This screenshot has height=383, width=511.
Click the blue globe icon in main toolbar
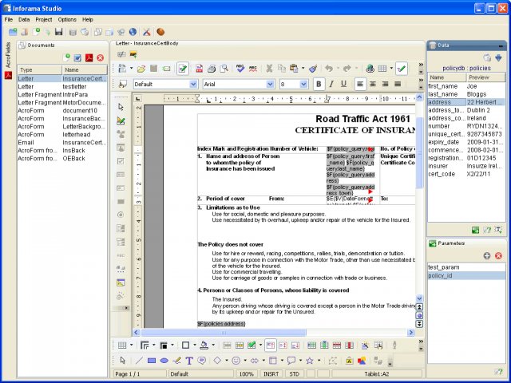click(133, 32)
